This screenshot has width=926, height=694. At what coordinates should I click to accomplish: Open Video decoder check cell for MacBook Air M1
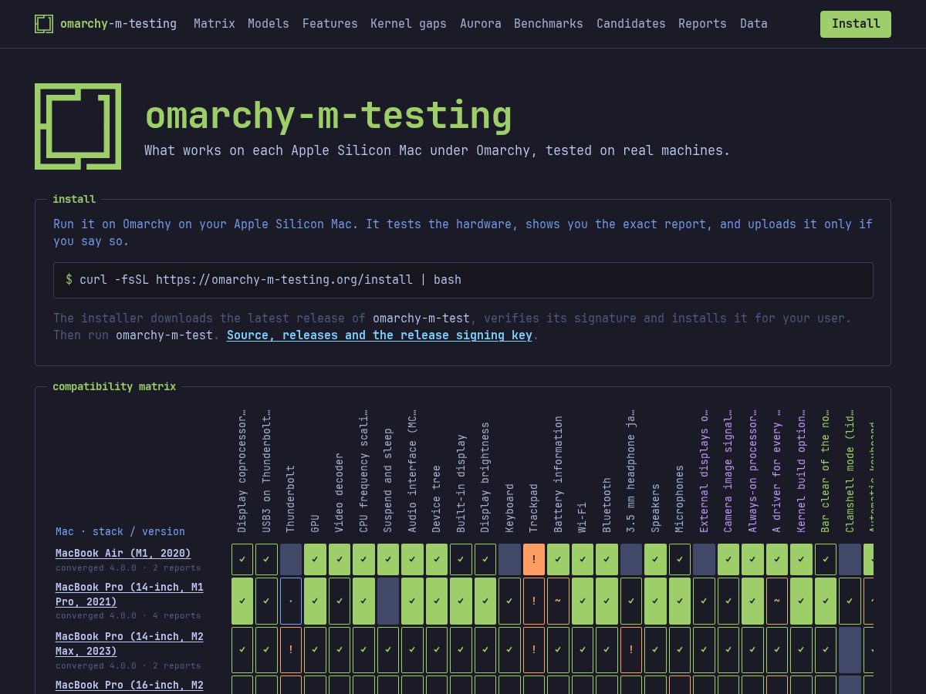pyautogui.click(x=340, y=559)
